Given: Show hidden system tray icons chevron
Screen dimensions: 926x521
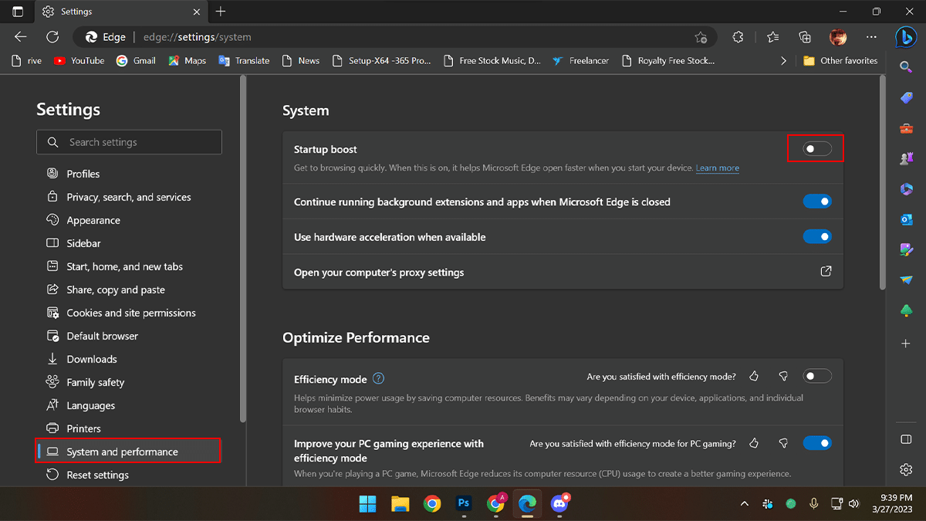Looking at the screenshot, I should pyautogui.click(x=744, y=504).
